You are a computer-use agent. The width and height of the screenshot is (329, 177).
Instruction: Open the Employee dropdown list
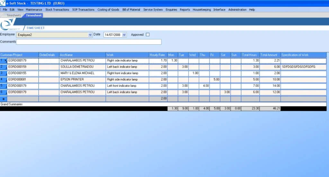click(90, 35)
